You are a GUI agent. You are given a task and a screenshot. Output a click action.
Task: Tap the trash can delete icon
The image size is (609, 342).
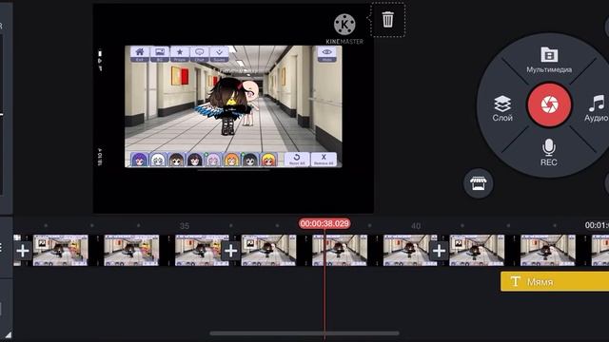click(387, 19)
